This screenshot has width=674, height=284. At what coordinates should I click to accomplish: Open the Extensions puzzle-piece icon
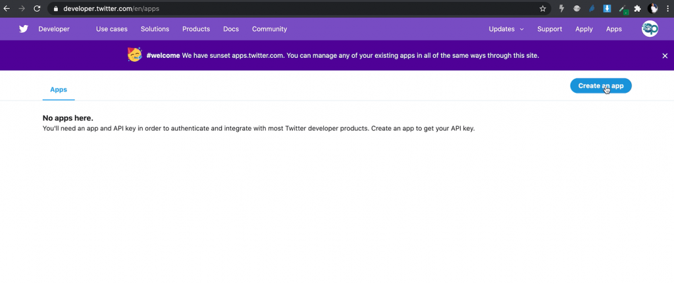tap(637, 9)
